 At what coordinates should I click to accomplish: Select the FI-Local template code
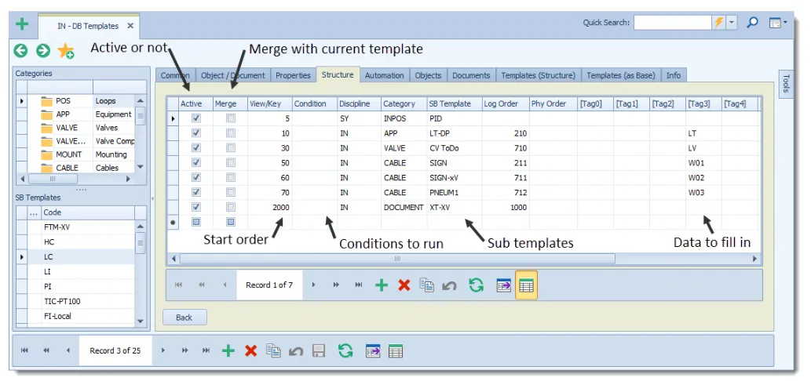tap(88, 316)
